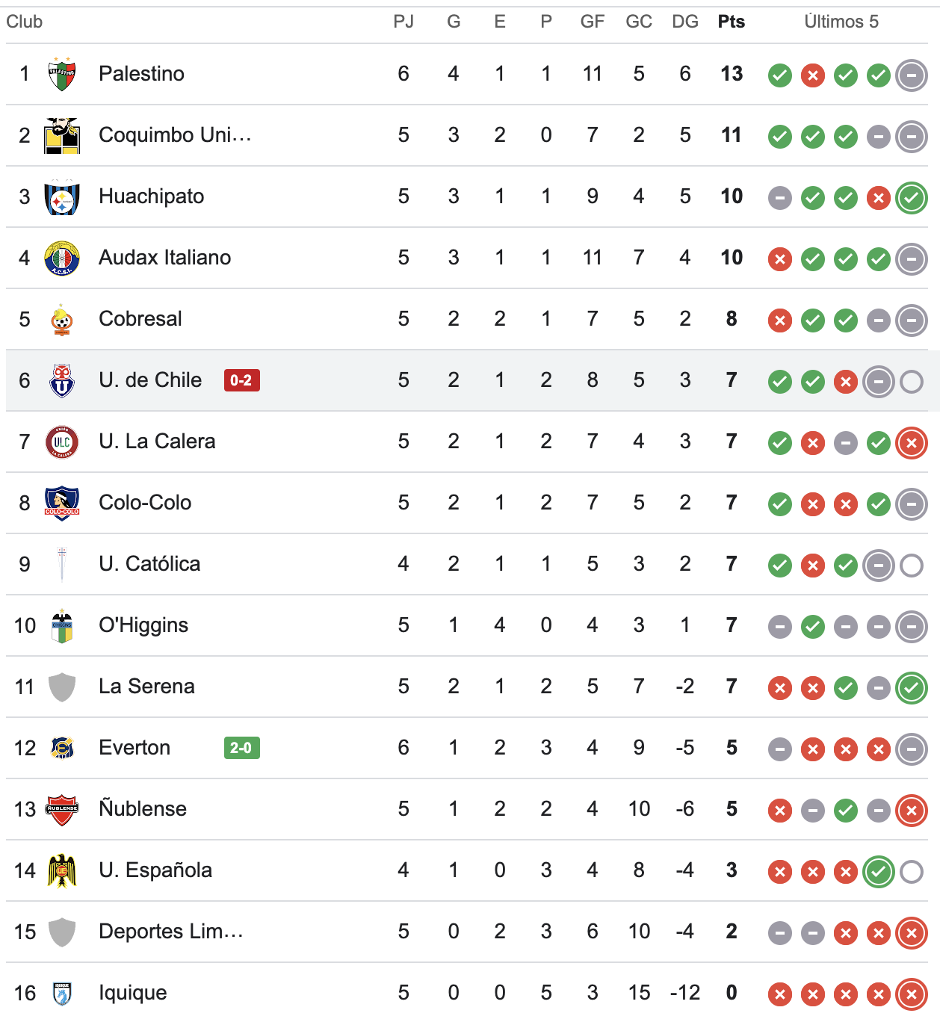This screenshot has width=940, height=1025.
Task: Click the Colo-Colo club crest
Action: pyautogui.click(x=62, y=504)
